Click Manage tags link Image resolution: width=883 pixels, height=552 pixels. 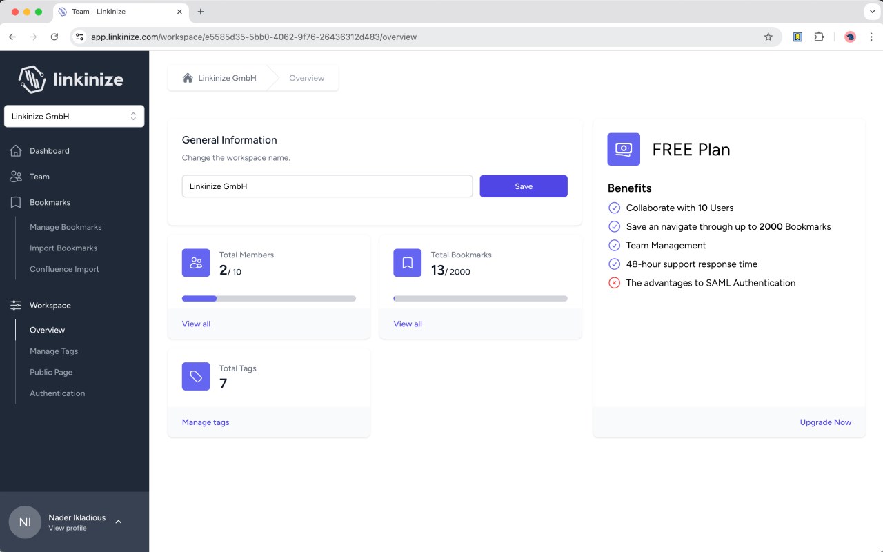pyautogui.click(x=206, y=422)
